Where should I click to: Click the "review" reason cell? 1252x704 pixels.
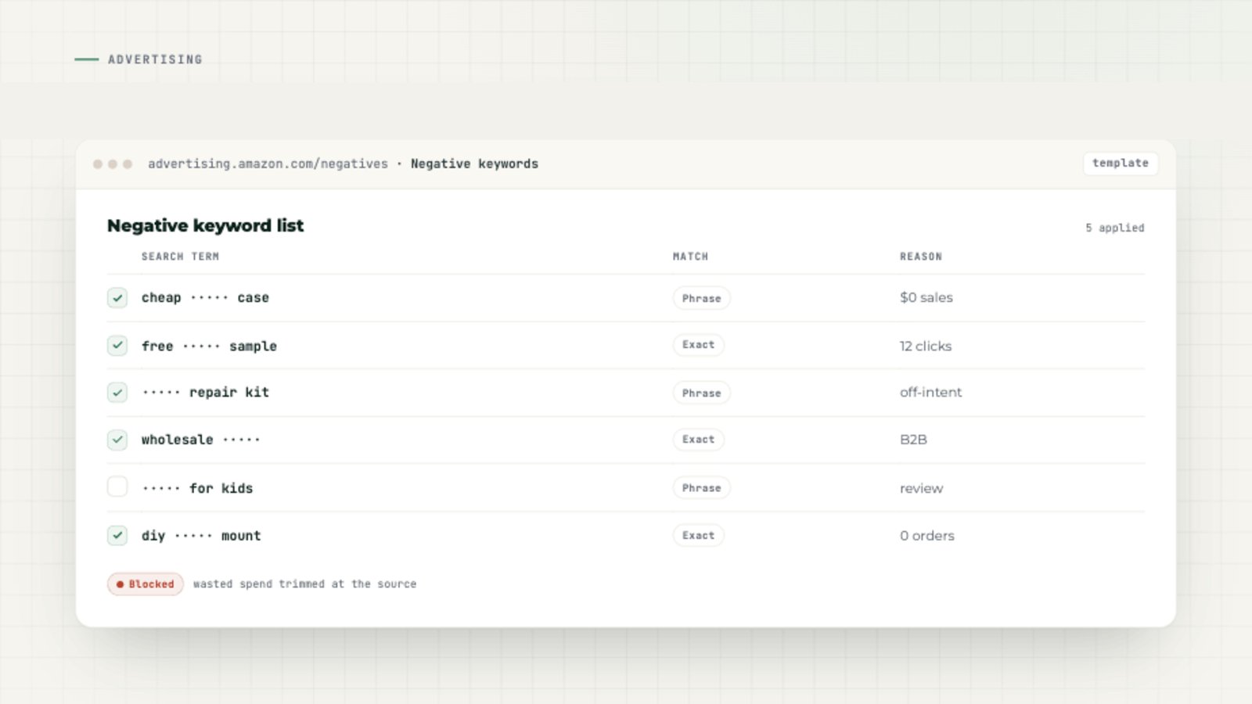coord(921,488)
